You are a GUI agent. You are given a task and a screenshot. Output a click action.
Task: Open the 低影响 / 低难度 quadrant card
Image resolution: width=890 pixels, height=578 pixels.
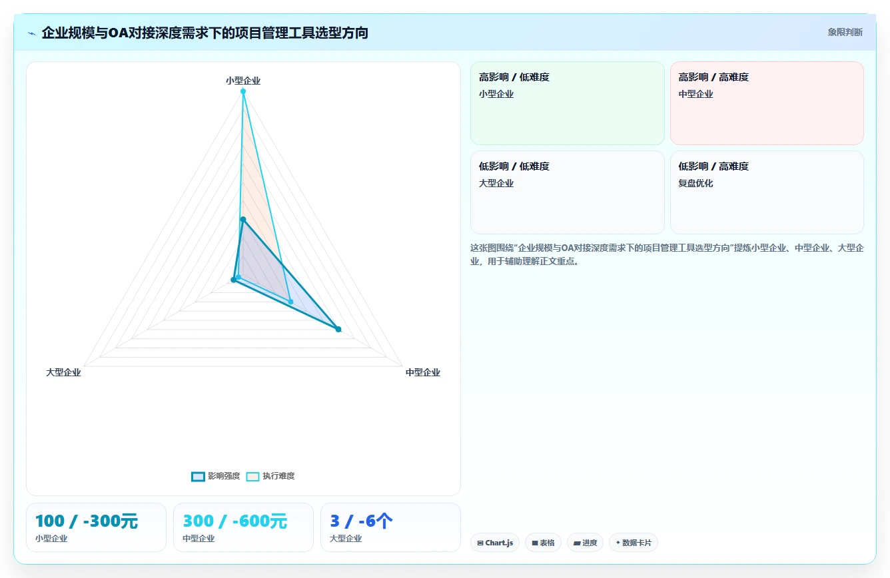click(x=568, y=192)
